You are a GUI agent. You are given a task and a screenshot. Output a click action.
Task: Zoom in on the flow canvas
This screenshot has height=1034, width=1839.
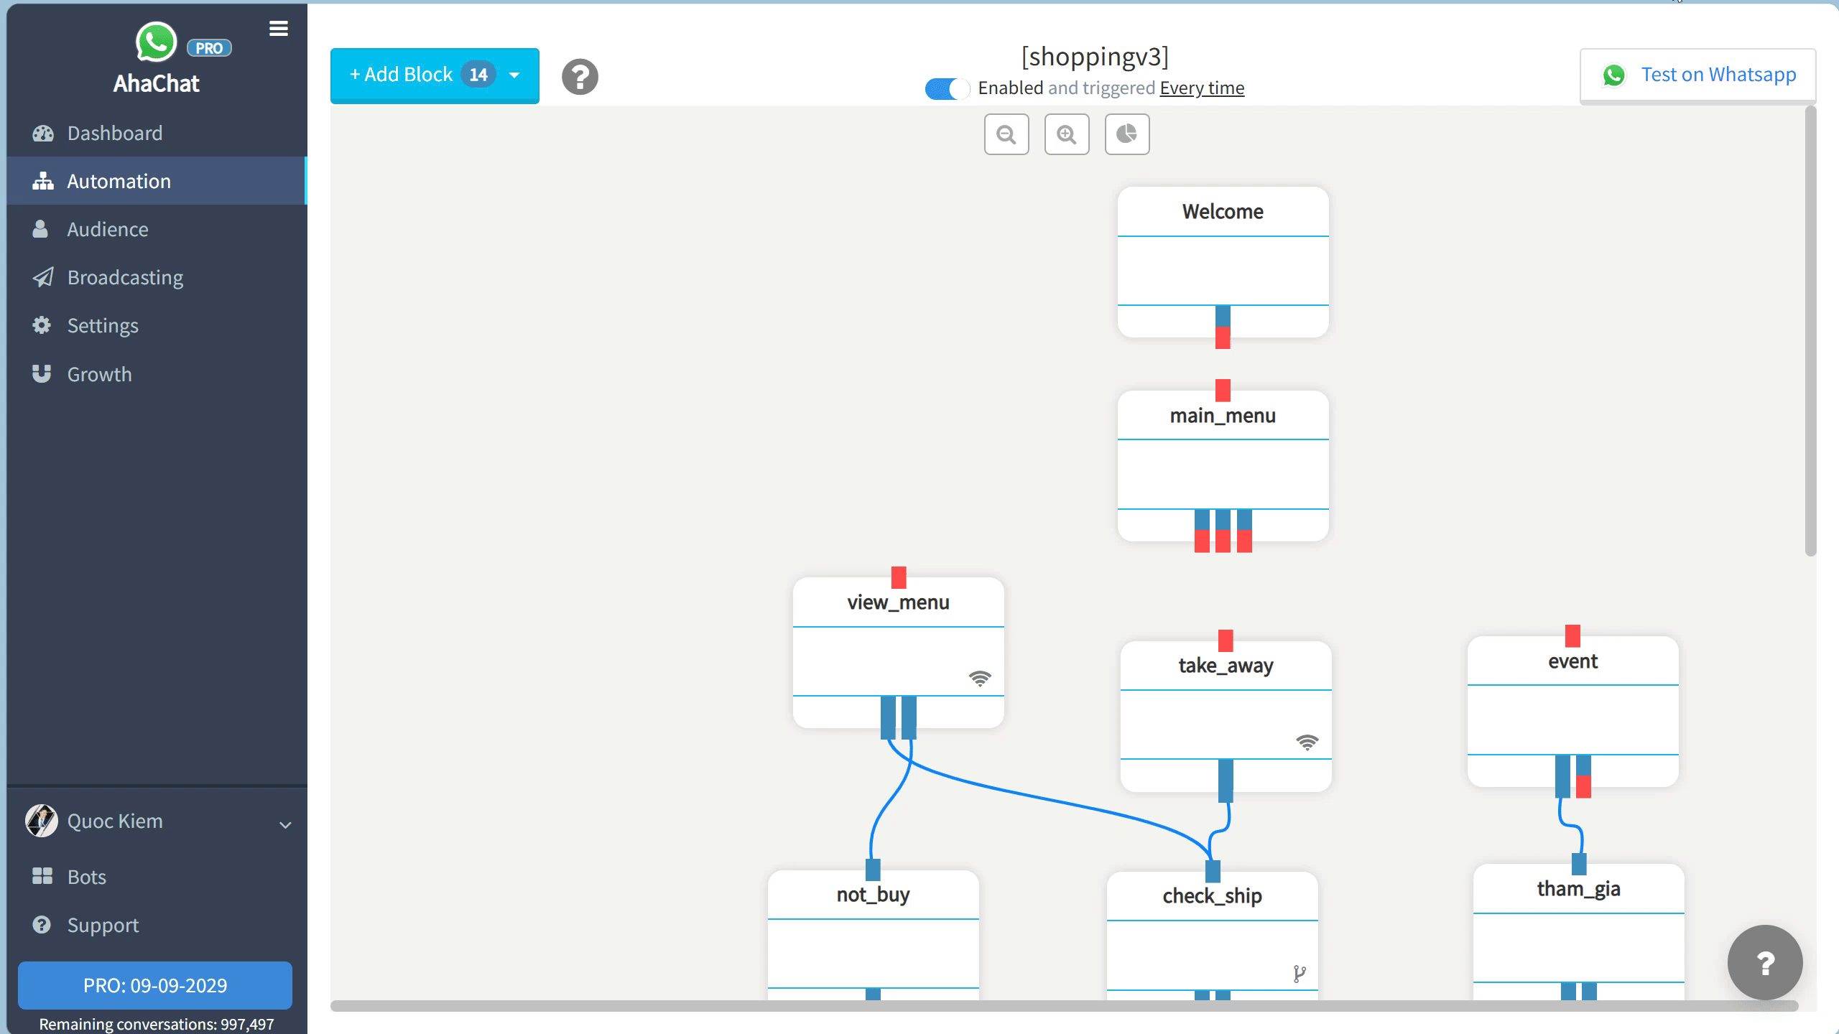[1066, 134]
